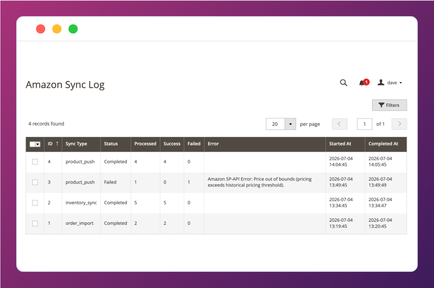Click the inventory_sync cell
Screen dimensions: 434x288
81,203
